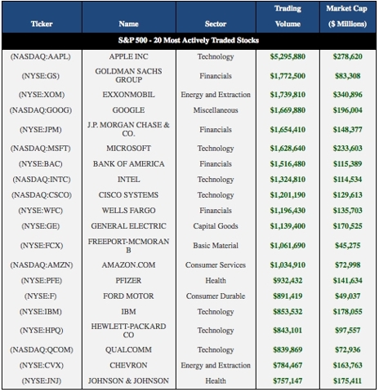
Task: Select the (NASDAQ:GOOG) ticker cell
Action: point(41,110)
